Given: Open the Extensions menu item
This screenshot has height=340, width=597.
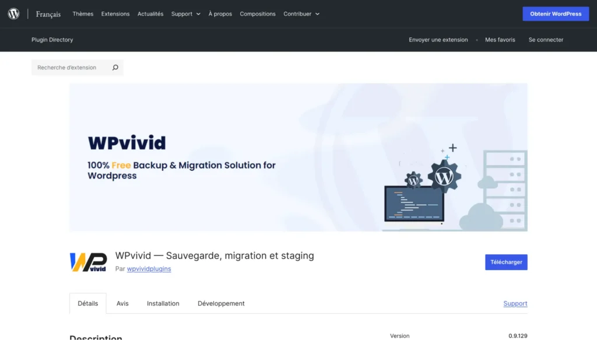Looking at the screenshot, I should (x=115, y=14).
